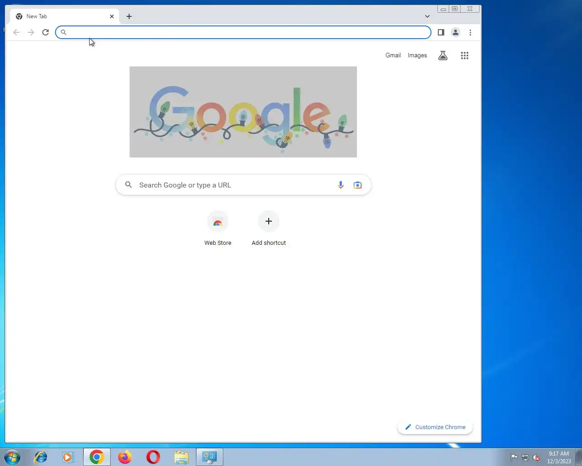Click the Add shortcut button
582x466 pixels.
coord(269,229)
